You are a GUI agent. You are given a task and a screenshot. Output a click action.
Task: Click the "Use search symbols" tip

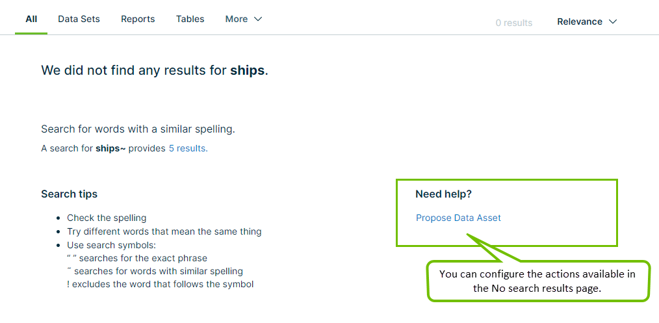111,245
